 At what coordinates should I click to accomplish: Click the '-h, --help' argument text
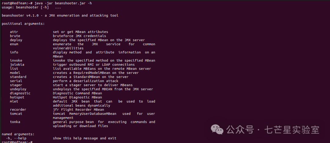[x=16, y=138]
